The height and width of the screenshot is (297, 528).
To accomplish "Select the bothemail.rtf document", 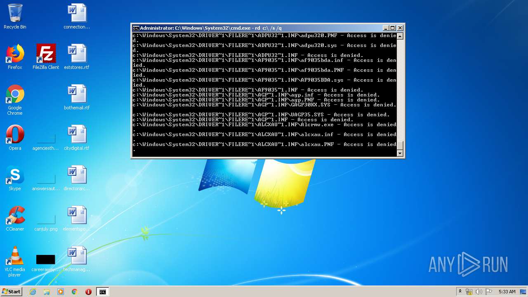I will tap(77, 97).
